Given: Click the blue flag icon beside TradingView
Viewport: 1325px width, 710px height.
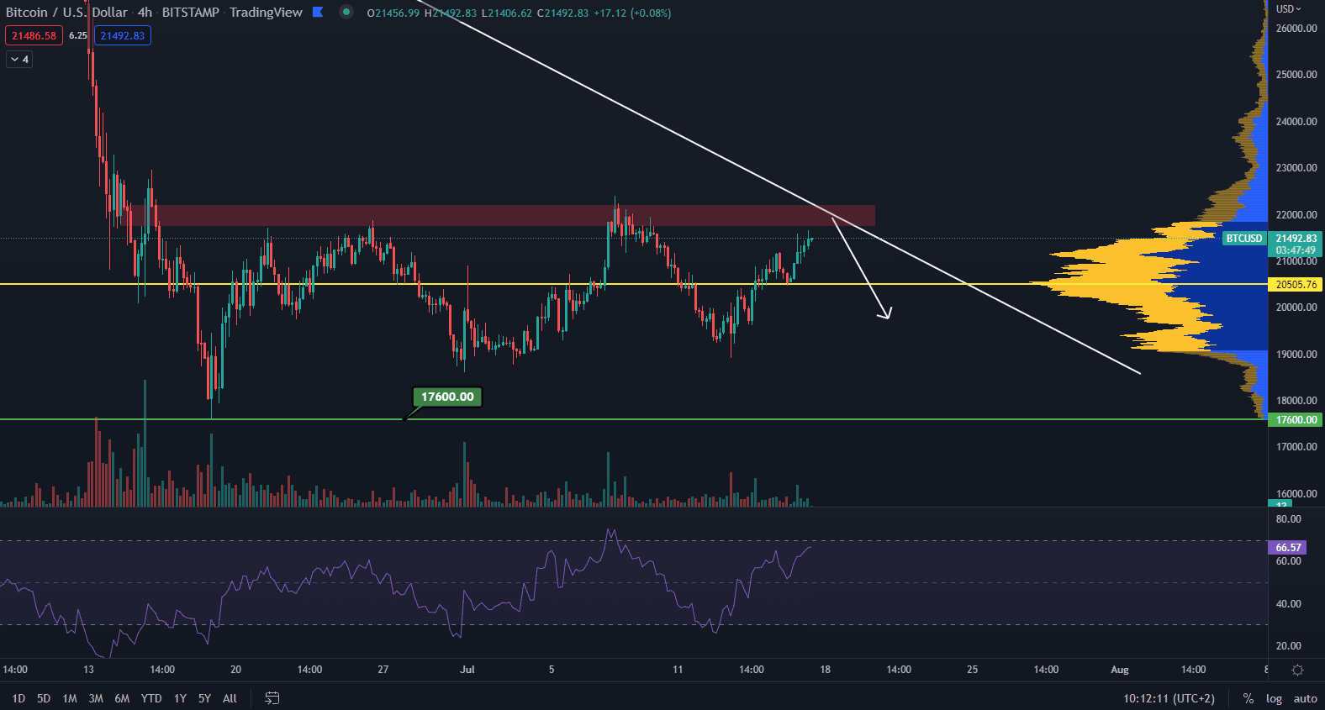Looking at the screenshot, I should (x=318, y=12).
